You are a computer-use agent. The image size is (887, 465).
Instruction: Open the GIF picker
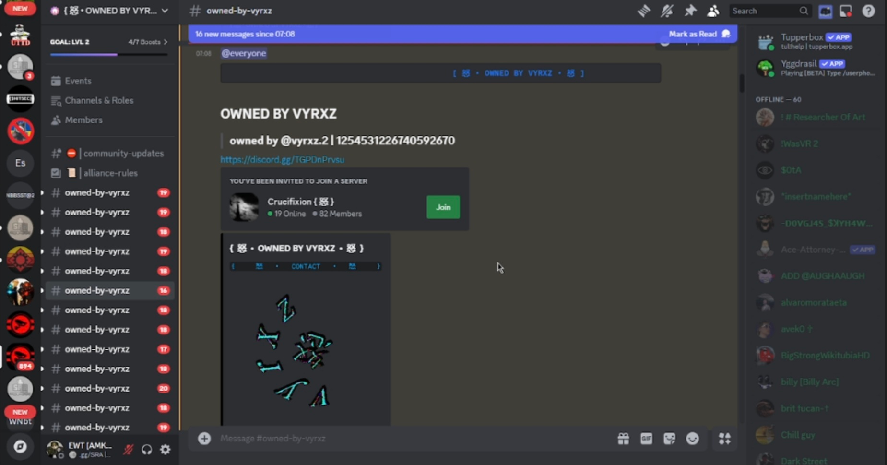[646, 439]
